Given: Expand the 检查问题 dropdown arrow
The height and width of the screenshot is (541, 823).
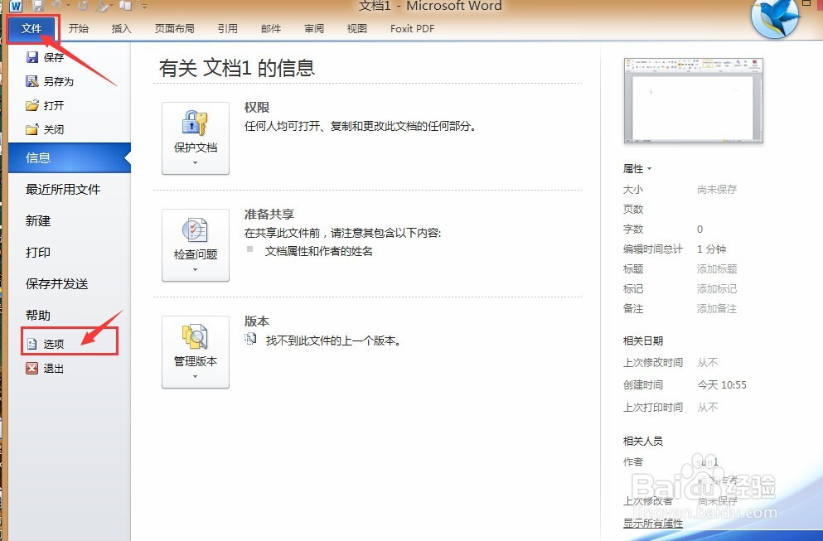Looking at the screenshot, I should click(x=196, y=270).
